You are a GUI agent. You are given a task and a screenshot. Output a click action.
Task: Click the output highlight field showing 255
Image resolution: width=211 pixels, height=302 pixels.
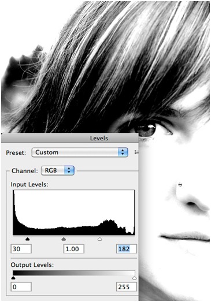[127, 287]
